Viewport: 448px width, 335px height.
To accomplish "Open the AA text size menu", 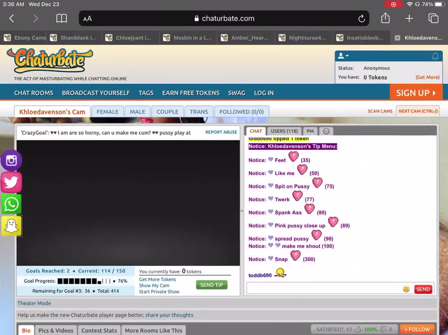I will (87, 19).
